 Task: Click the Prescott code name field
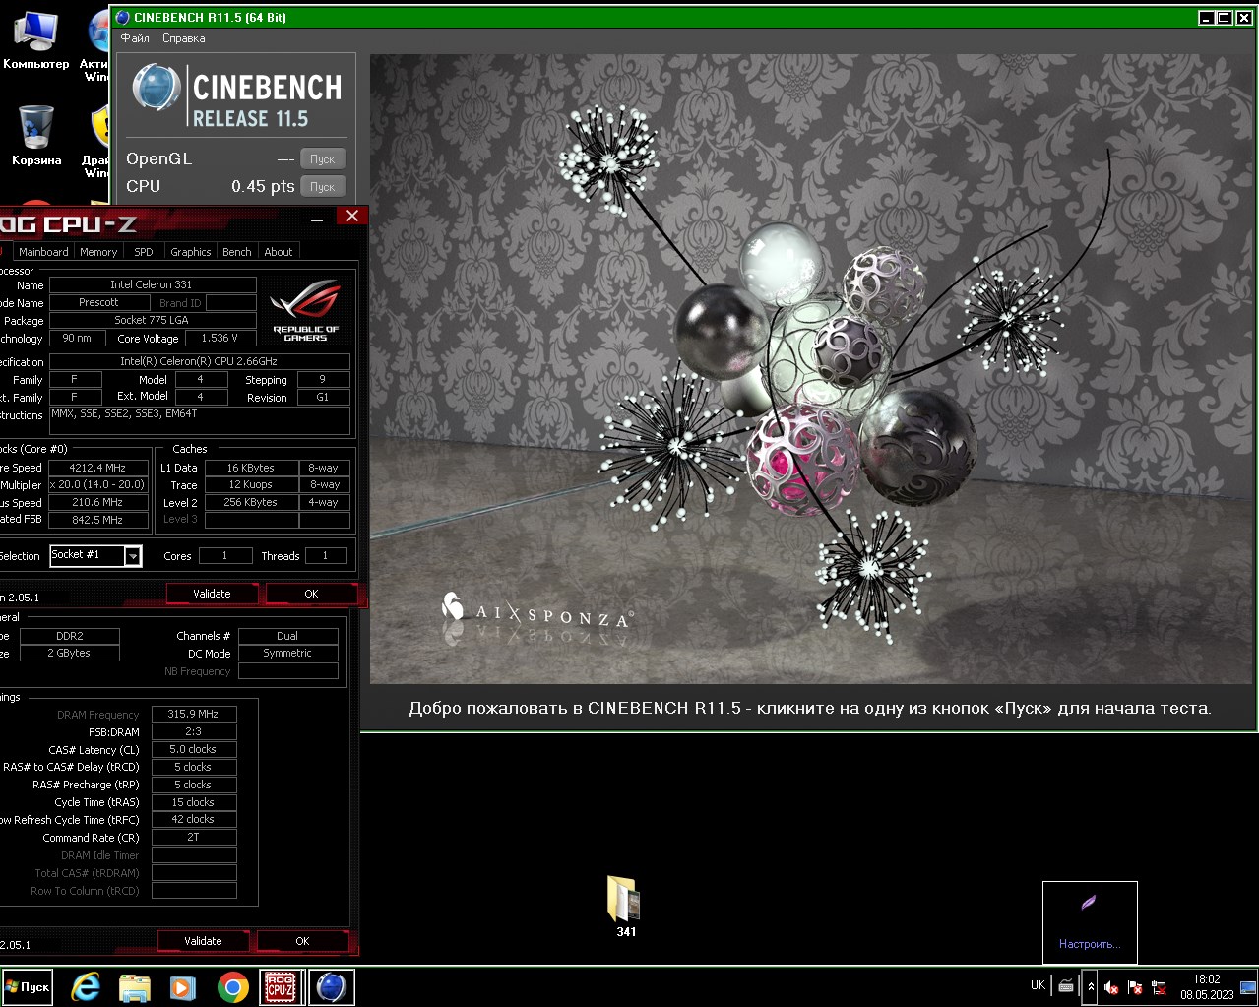99,302
